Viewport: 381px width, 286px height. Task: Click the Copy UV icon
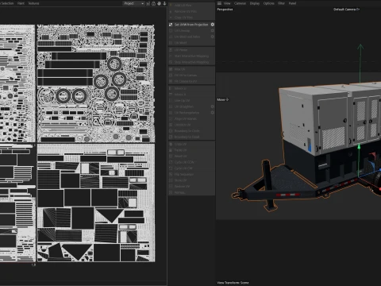coord(171,144)
